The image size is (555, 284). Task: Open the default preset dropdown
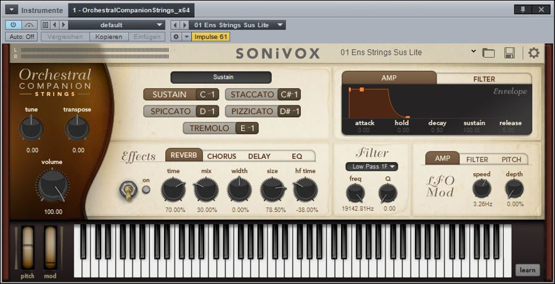pos(117,25)
